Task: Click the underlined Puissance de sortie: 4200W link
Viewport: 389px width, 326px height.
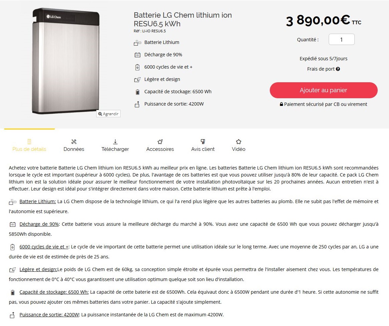Action: 49,315
